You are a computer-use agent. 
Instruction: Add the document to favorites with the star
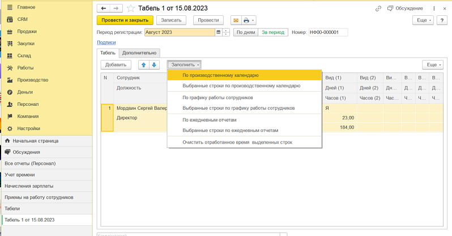pyautogui.click(x=131, y=8)
